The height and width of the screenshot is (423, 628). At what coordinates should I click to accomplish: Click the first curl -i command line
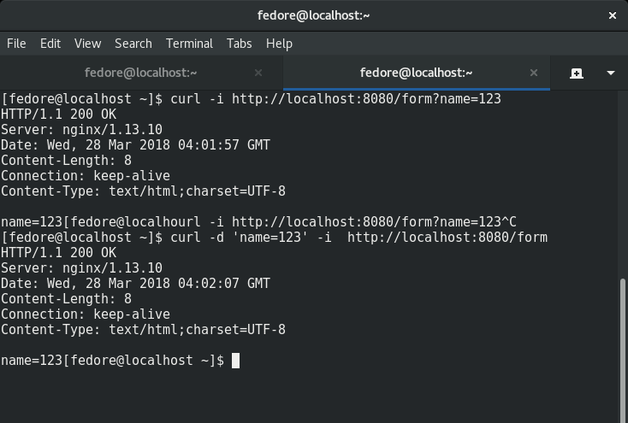[x=252, y=99]
